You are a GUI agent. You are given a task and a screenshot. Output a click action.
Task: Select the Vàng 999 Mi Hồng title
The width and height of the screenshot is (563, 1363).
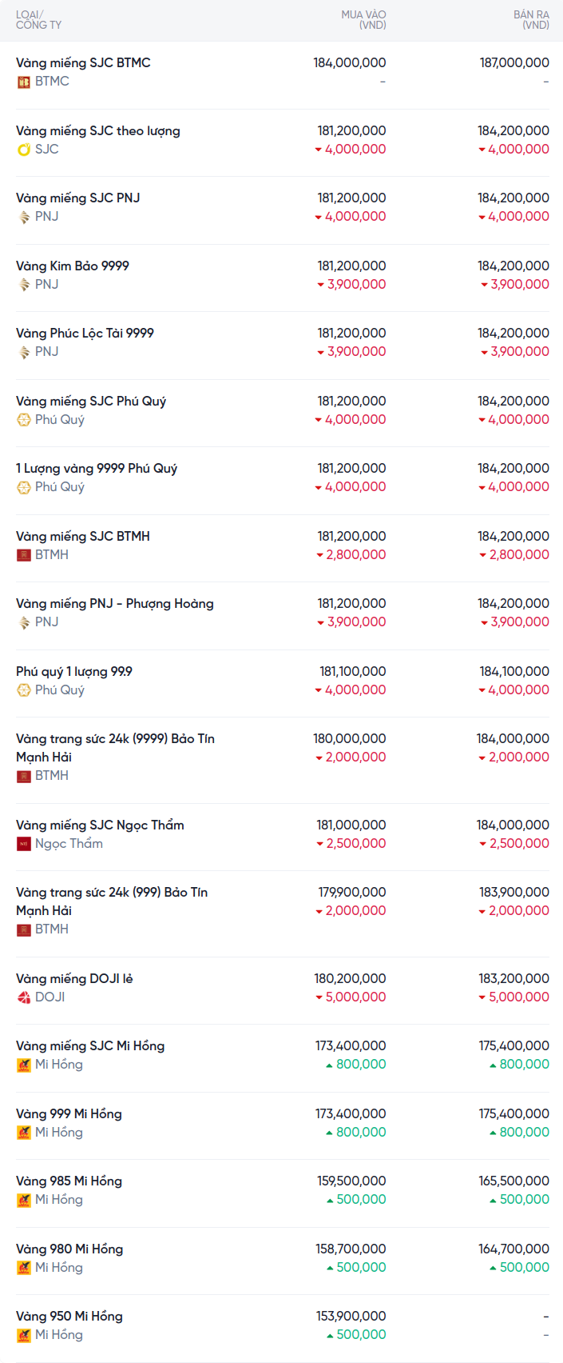[x=69, y=1113]
